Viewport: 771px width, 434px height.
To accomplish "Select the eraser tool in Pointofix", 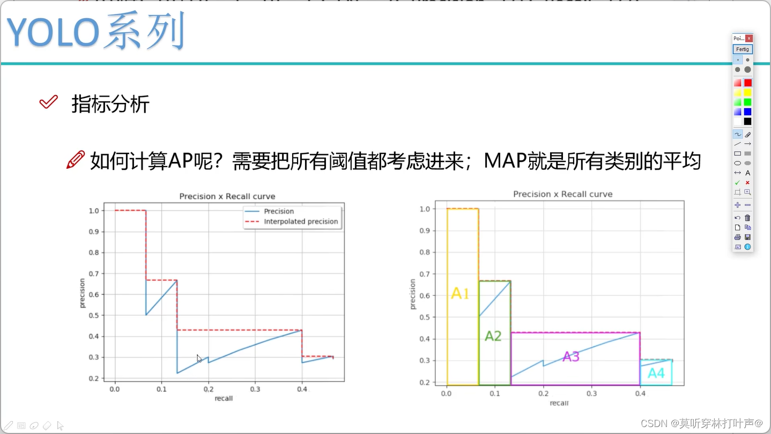I will tap(747, 134).
